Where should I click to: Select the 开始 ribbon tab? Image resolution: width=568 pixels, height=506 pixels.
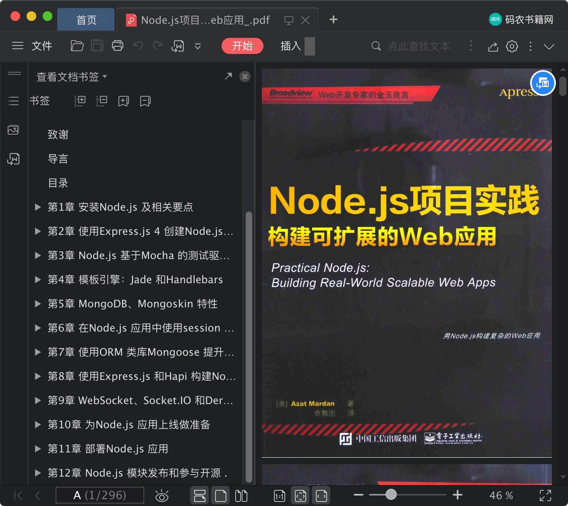click(243, 46)
